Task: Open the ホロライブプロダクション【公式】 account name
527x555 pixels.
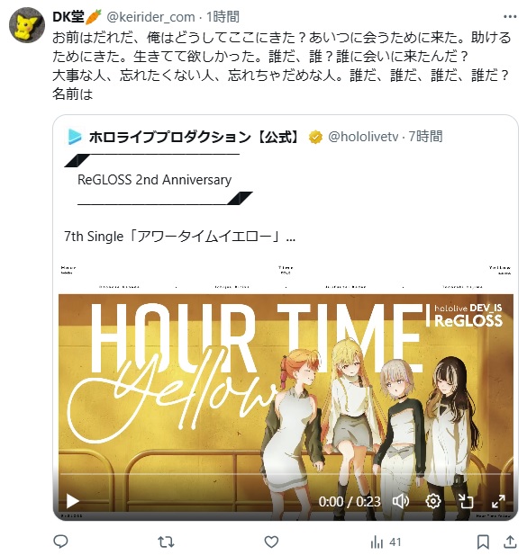Action: coord(195,137)
